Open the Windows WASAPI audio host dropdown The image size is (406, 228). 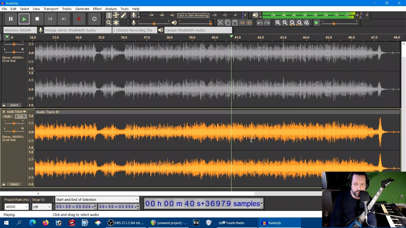click(x=20, y=30)
